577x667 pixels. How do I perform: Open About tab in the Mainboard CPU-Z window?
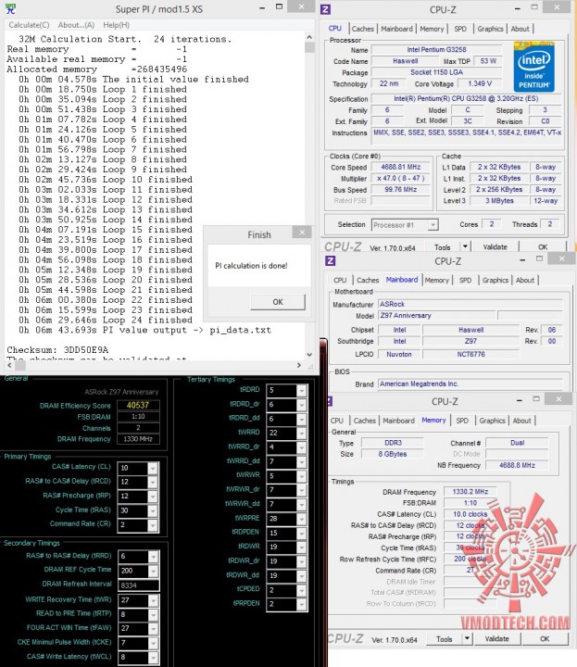525,280
